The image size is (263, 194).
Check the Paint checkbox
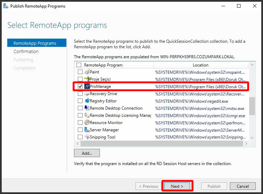point(80,72)
